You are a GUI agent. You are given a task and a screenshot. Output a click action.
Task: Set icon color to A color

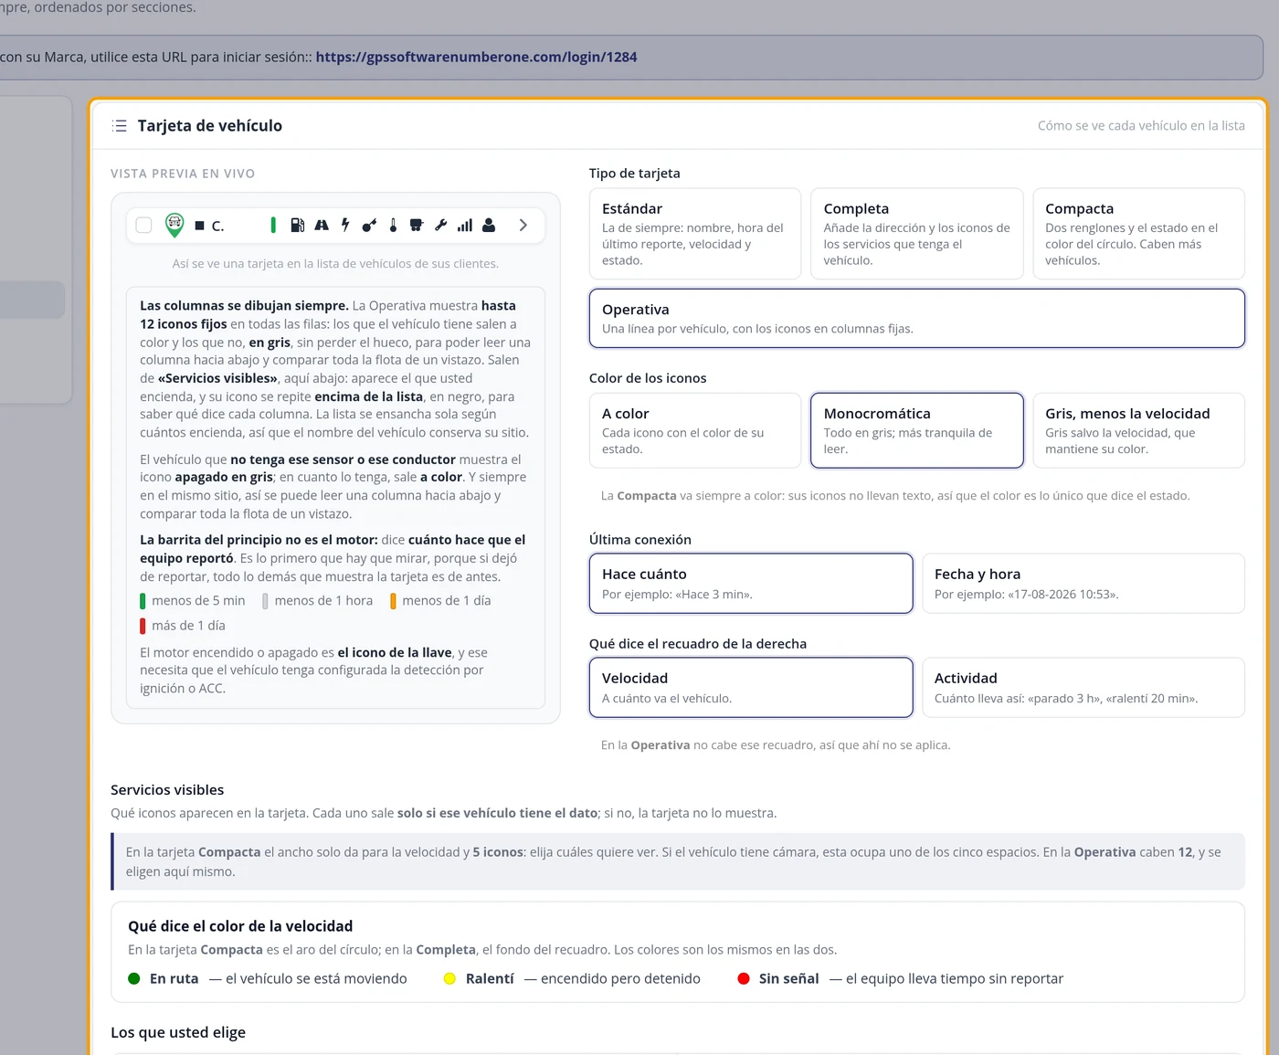[695, 430]
